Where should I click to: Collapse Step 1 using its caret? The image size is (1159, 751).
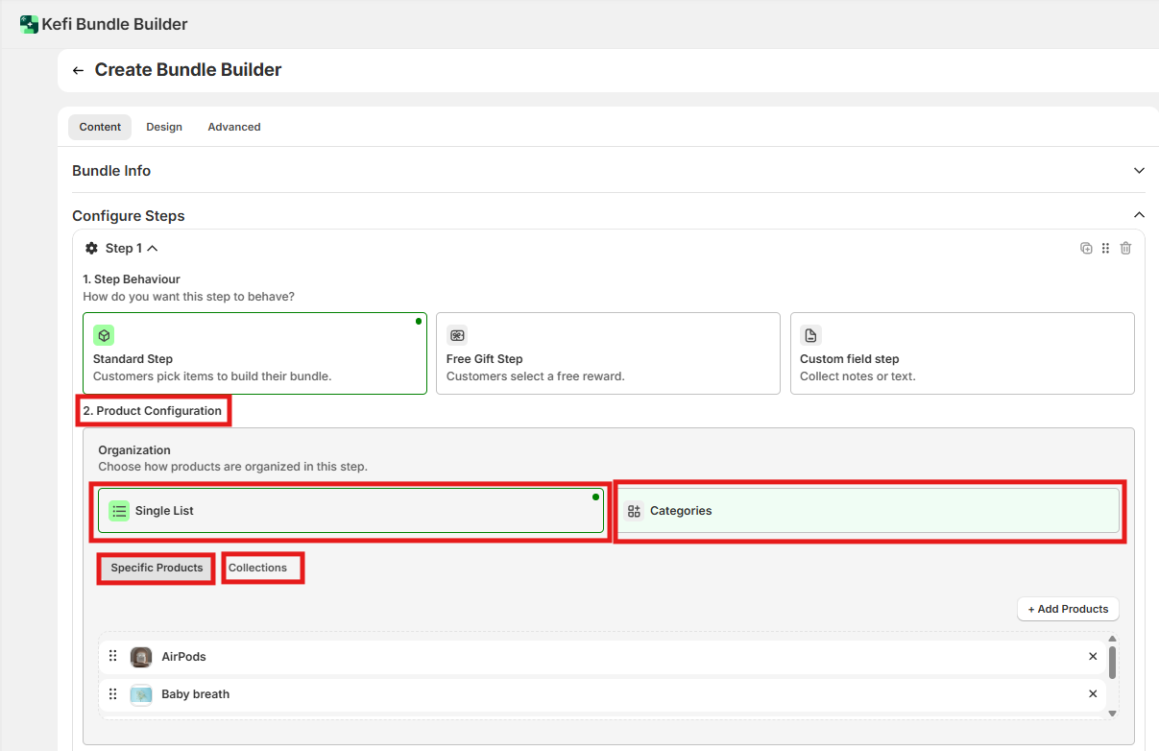[x=152, y=249]
